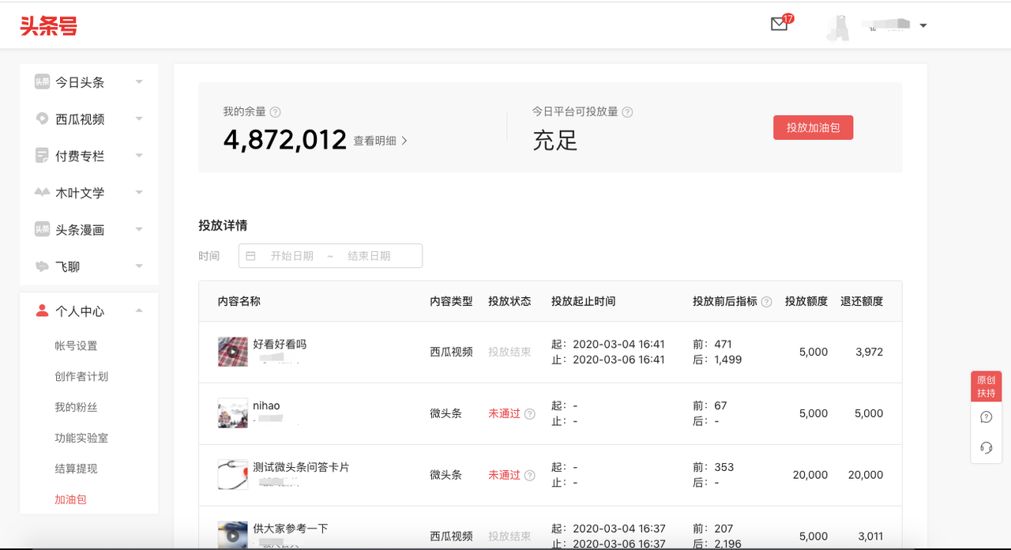Open the account dropdown beside the avatar

[923, 24]
